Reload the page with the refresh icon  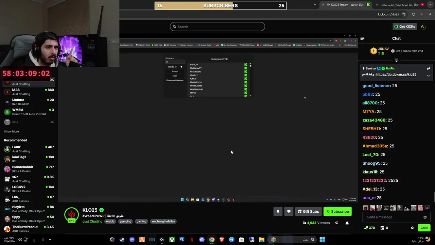tap(414, 14)
